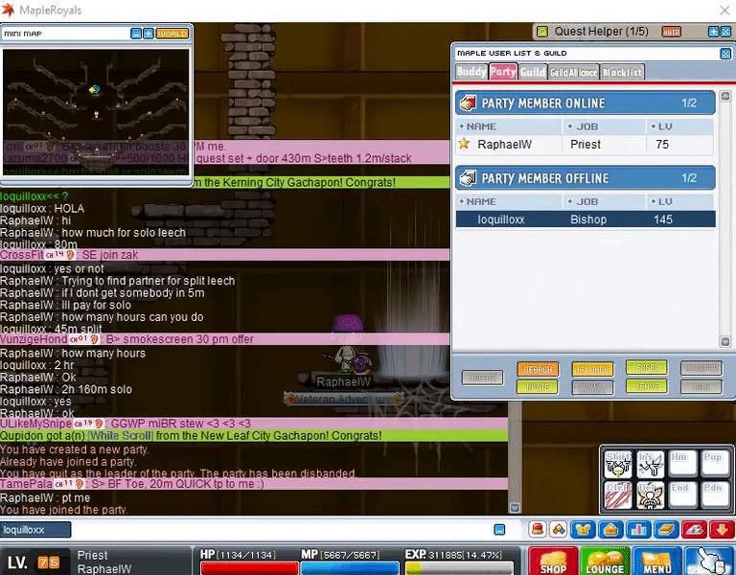Open the Skill book icon

click(x=666, y=530)
